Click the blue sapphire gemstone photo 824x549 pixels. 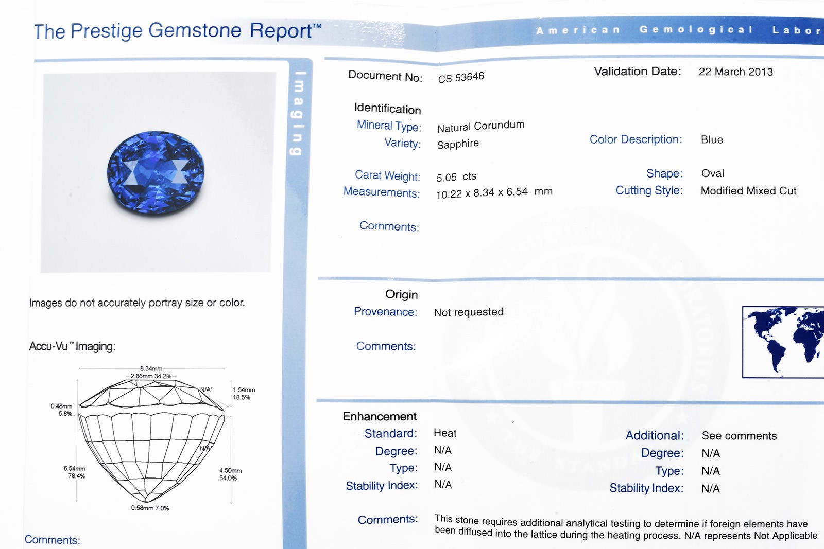(x=156, y=172)
